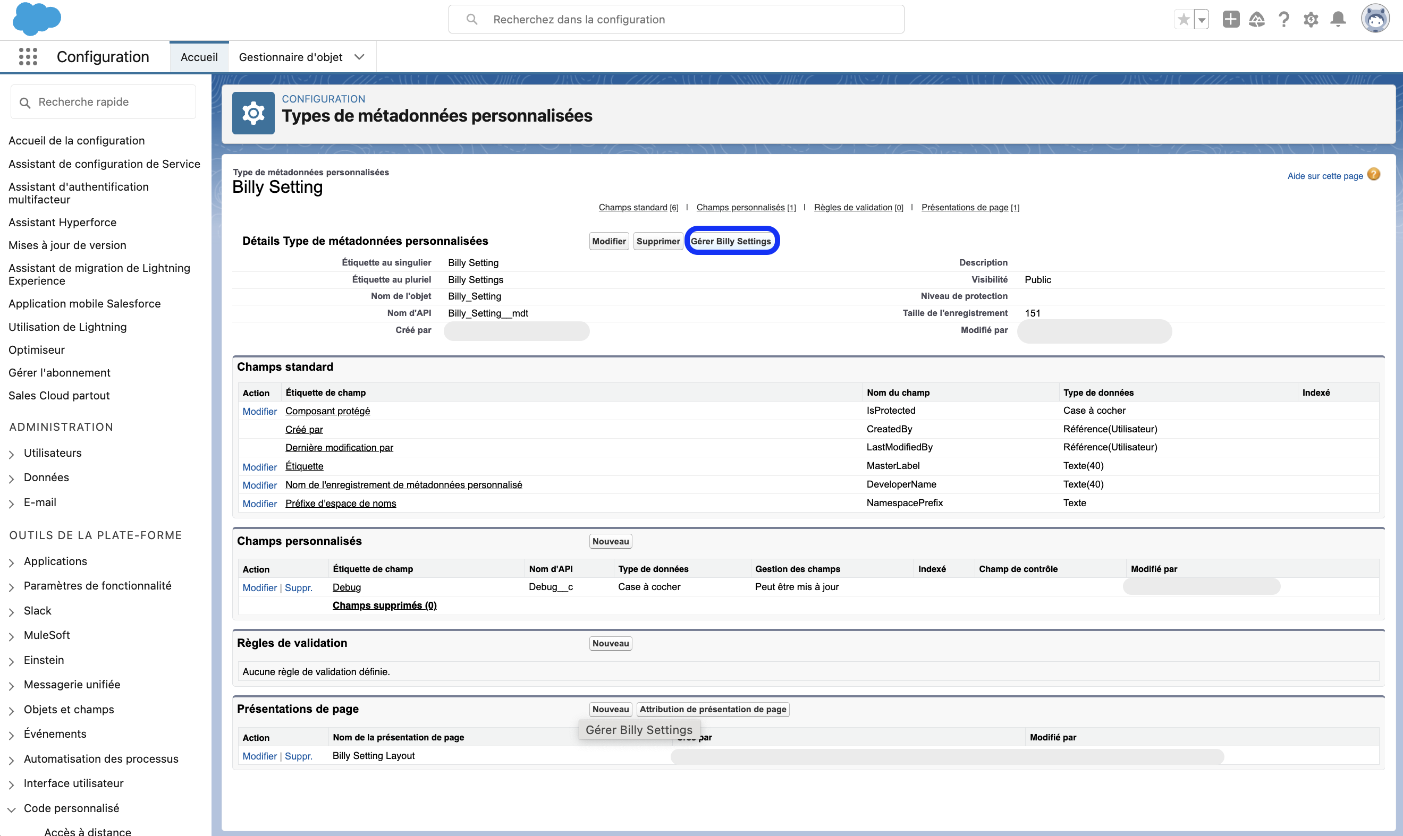1403x836 pixels.
Task: Focus the Recherchez dans la configuration search box
Action: (x=677, y=20)
